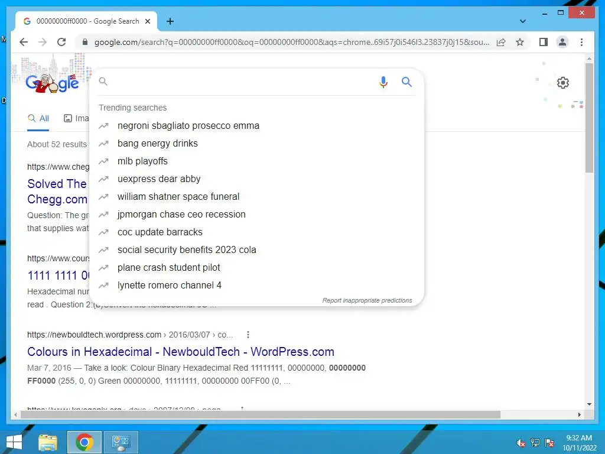The width and height of the screenshot is (605, 454).
Task: Open Chrome side panel
Action: click(x=544, y=42)
